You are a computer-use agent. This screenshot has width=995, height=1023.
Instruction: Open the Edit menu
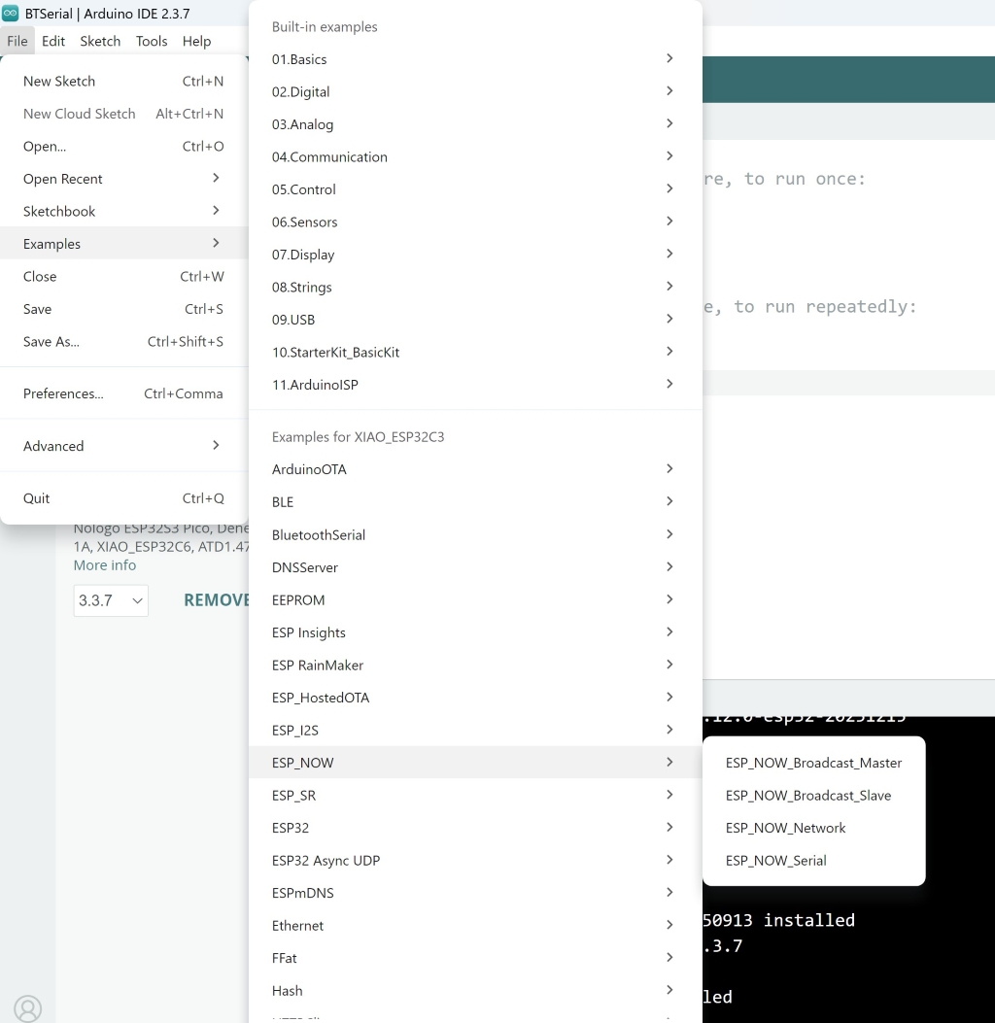pos(52,41)
